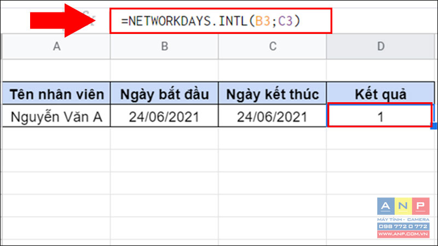
Task: Click the www.anp.com.vn website link
Action: [x=402, y=235]
